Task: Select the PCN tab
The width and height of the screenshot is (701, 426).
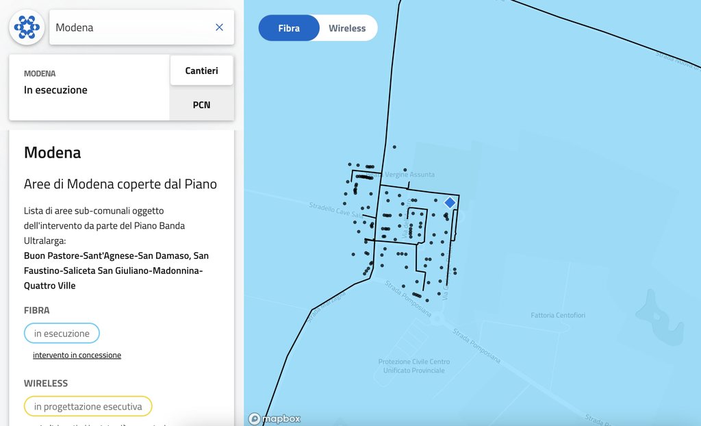Action: coord(201,105)
